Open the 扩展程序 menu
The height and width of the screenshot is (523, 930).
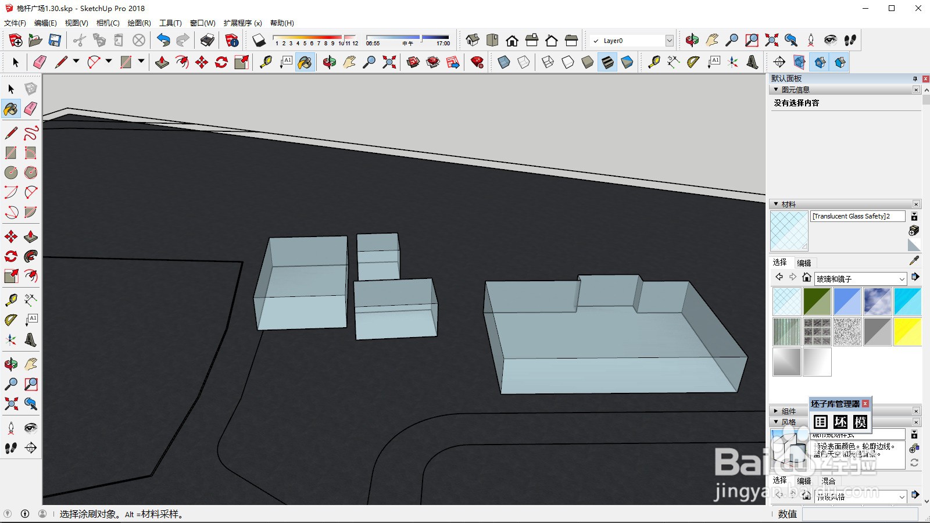click(243, 23)
